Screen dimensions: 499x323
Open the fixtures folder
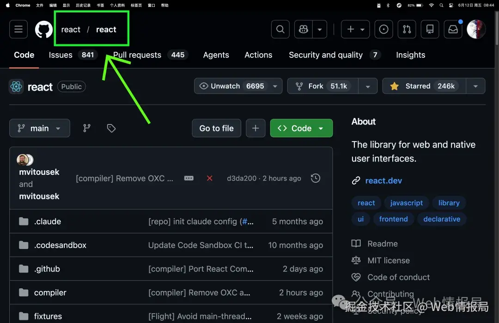[x=48, y=316]
